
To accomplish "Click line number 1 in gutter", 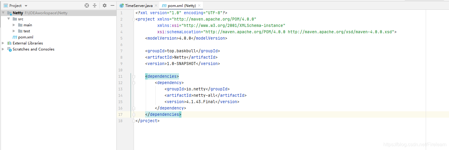I will [x=121, y=13].
